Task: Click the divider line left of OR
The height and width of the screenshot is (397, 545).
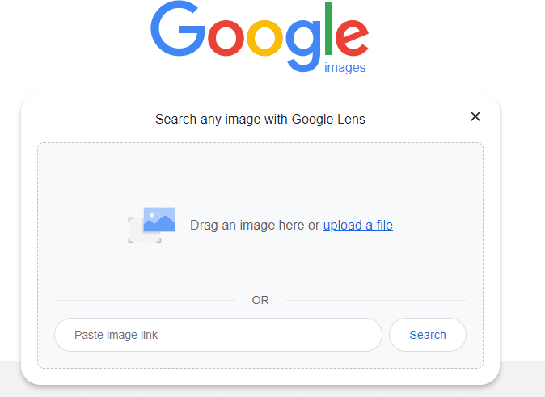Action: coord(146,300)
